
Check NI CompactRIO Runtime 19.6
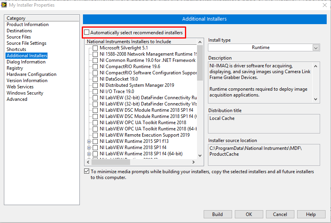pos(95,67)
